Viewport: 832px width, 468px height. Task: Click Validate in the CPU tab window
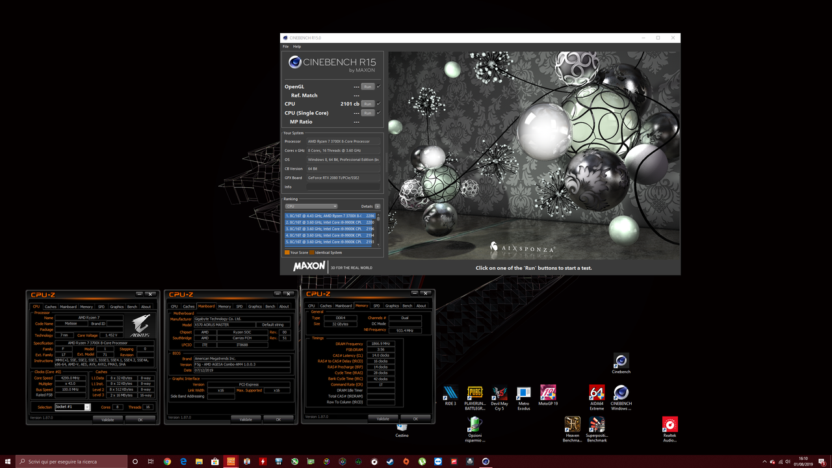[x=108, y=419]
